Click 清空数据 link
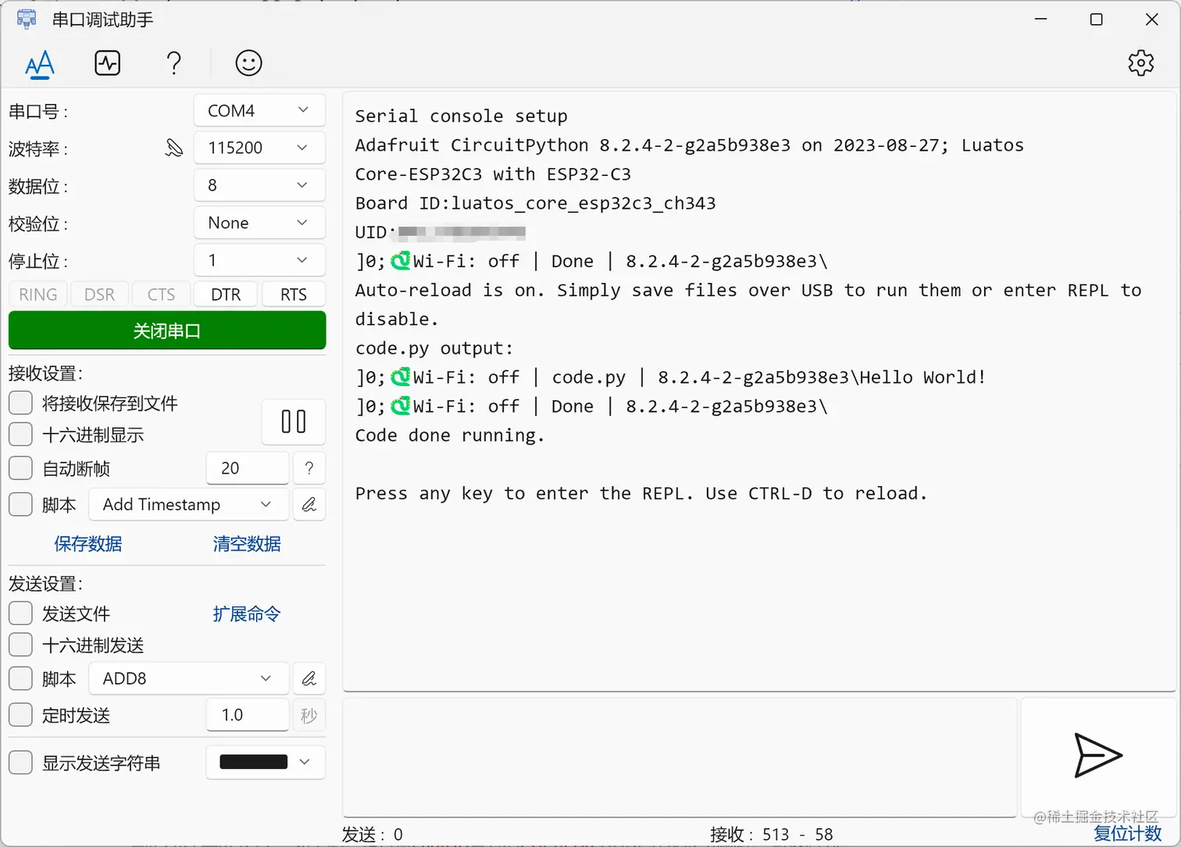 click(247, 544)
